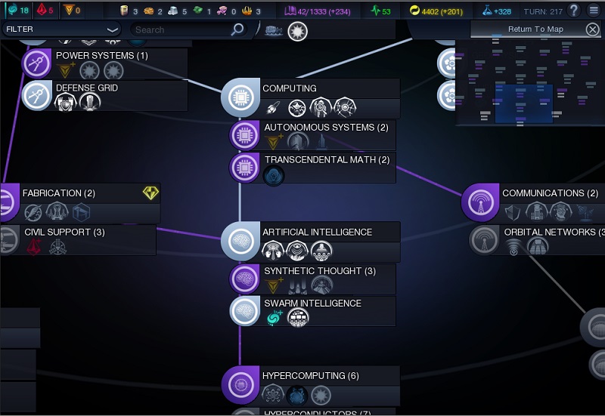Click the search magnifier icon
The image size is (605, 416).
click(237, 29)
